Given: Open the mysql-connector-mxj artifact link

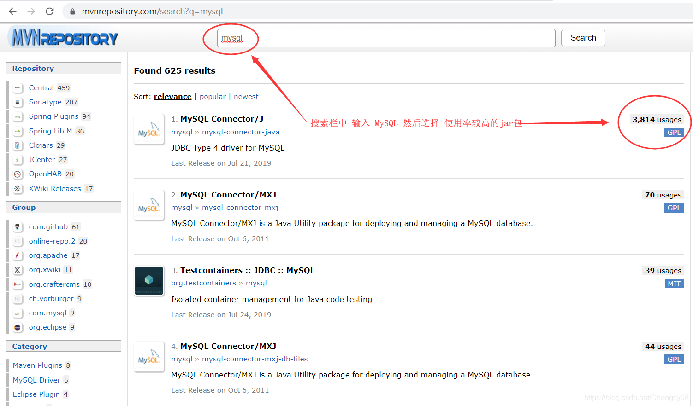Looking at the screenshot, I should [240, 208].
